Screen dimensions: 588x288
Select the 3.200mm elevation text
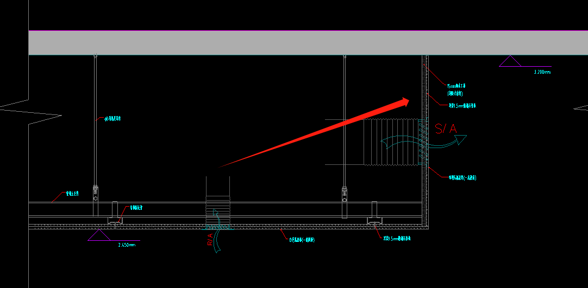[x=542, y=72]
